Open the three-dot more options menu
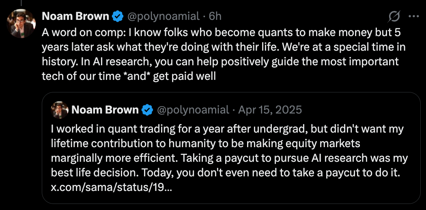This screenshot has width=426, height=210. [x=413, y=17]
